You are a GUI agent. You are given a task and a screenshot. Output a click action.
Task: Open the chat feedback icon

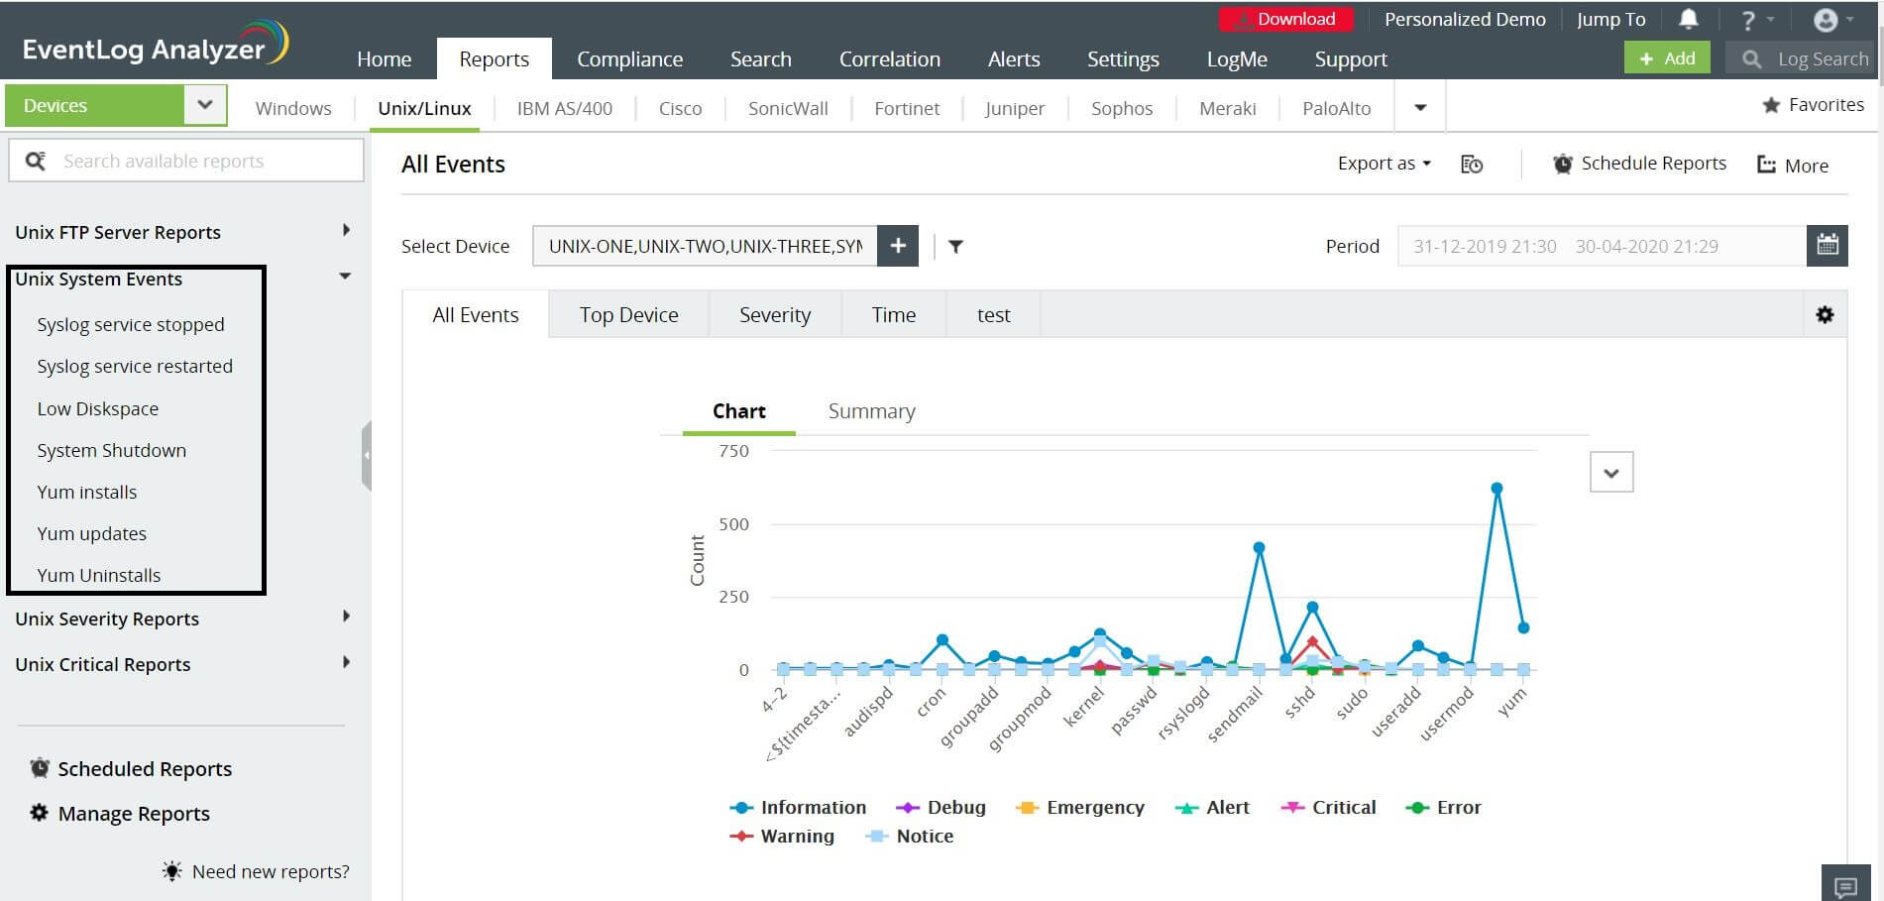1845,885
